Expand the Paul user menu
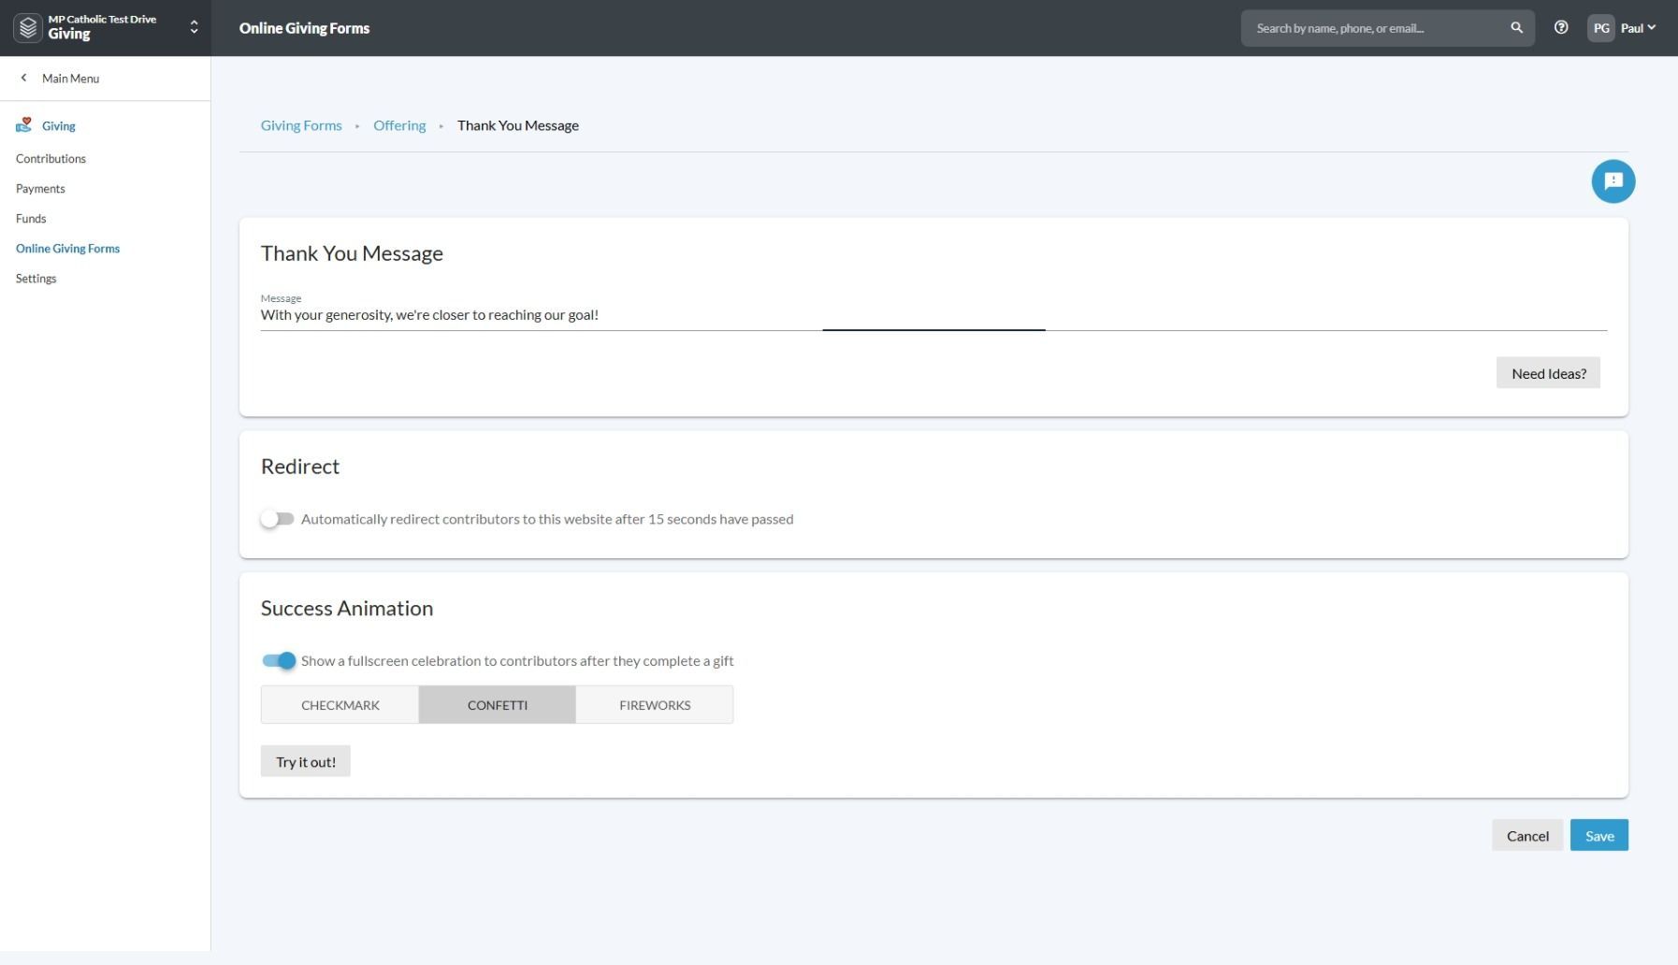The height and width of the screenshot is (965, 1678). coord(1639,28)
